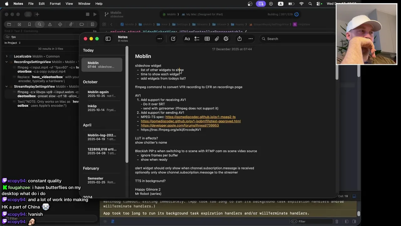Open Xcode test navigator diamond icon
Viewport: 401px width, 226px height.
pyautogui.click(x=60, y=24)
